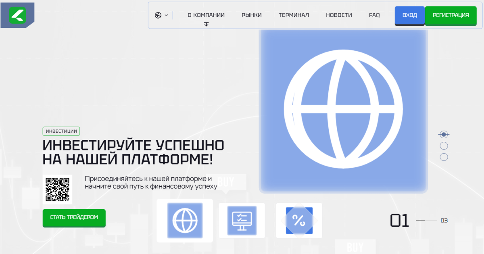
Task: Click the ИНВЕСТИРУЙТЕ УСПЕШНО headline
Action: click(x=134, y=152)
